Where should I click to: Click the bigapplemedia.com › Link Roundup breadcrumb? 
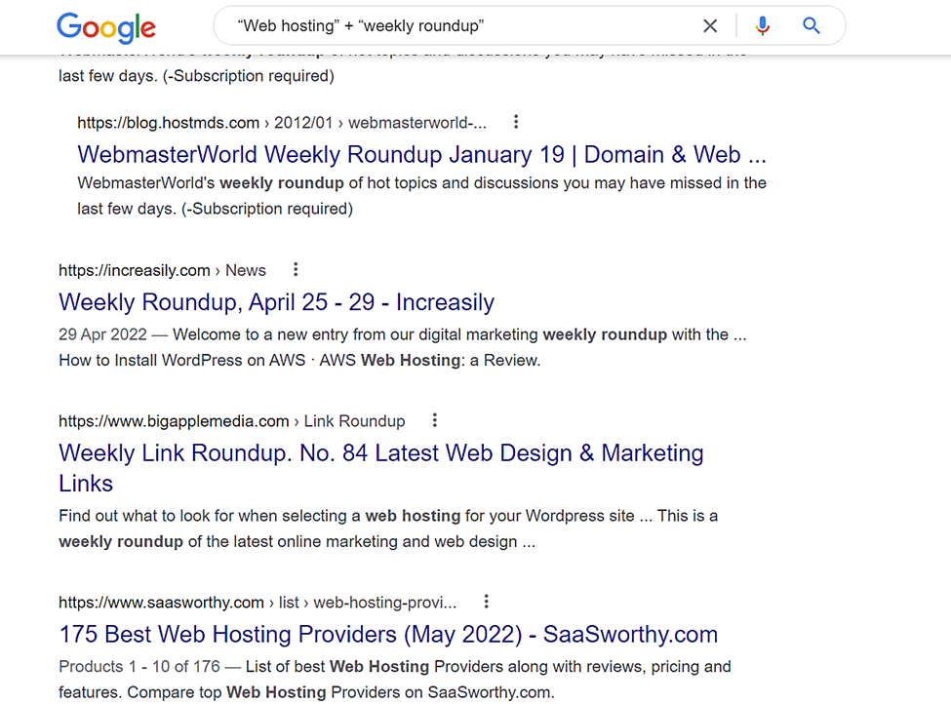tap(232, 421)
